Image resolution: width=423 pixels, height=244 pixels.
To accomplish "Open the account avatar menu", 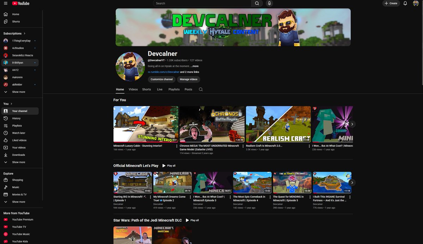I will pyautogui.click(x=416, y=3).
